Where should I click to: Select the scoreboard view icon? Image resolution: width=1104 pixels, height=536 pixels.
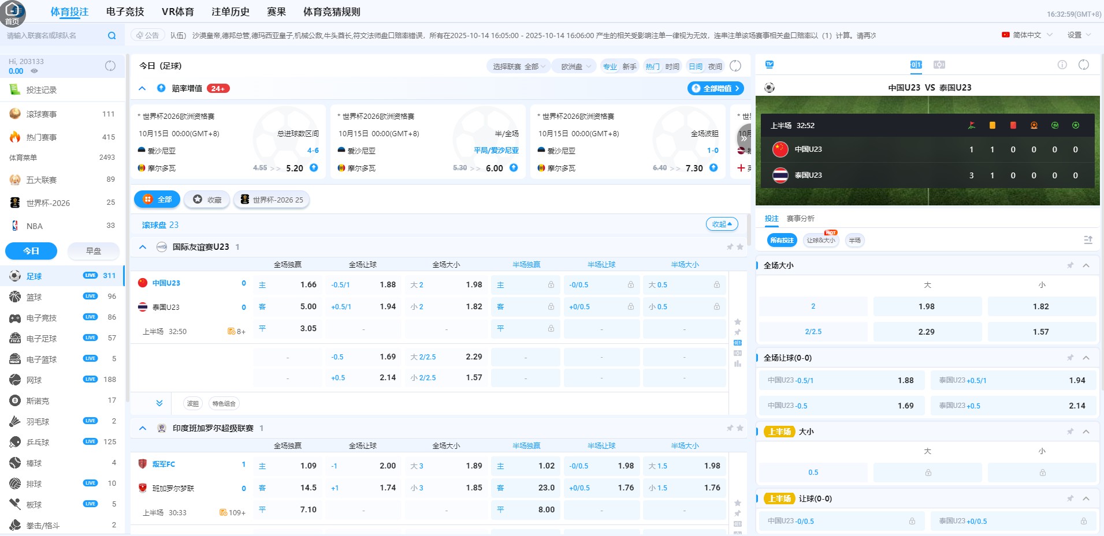coord(916,65)
